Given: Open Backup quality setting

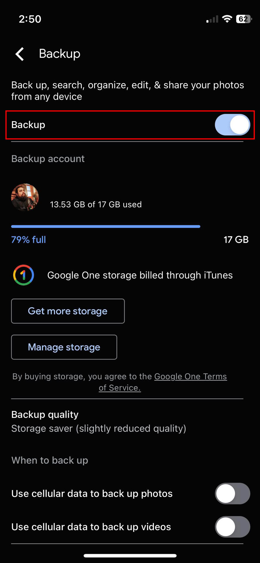Looking at the screenshot, I should (45, 415).
